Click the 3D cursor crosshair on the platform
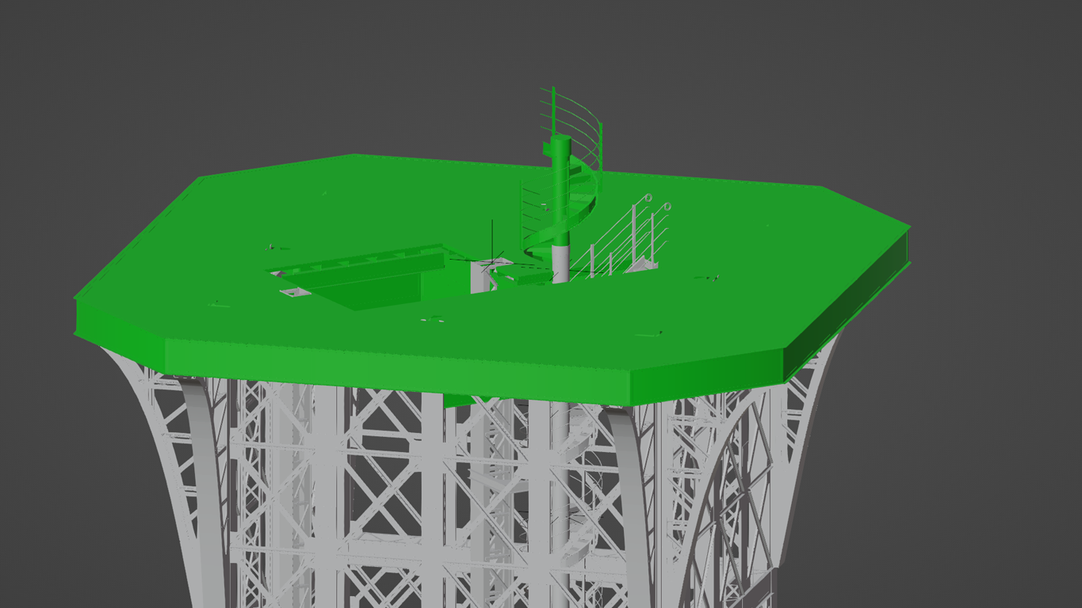This screenshot has width=1082, height=608. pos(492,259)
